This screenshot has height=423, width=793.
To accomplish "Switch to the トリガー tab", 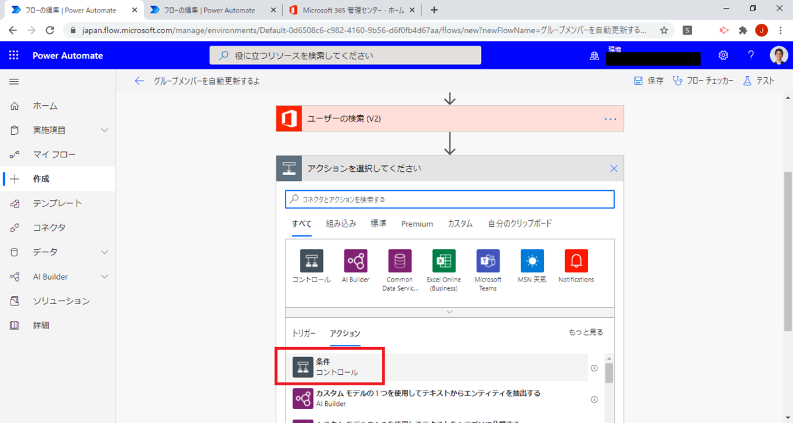I will point(304,333).
